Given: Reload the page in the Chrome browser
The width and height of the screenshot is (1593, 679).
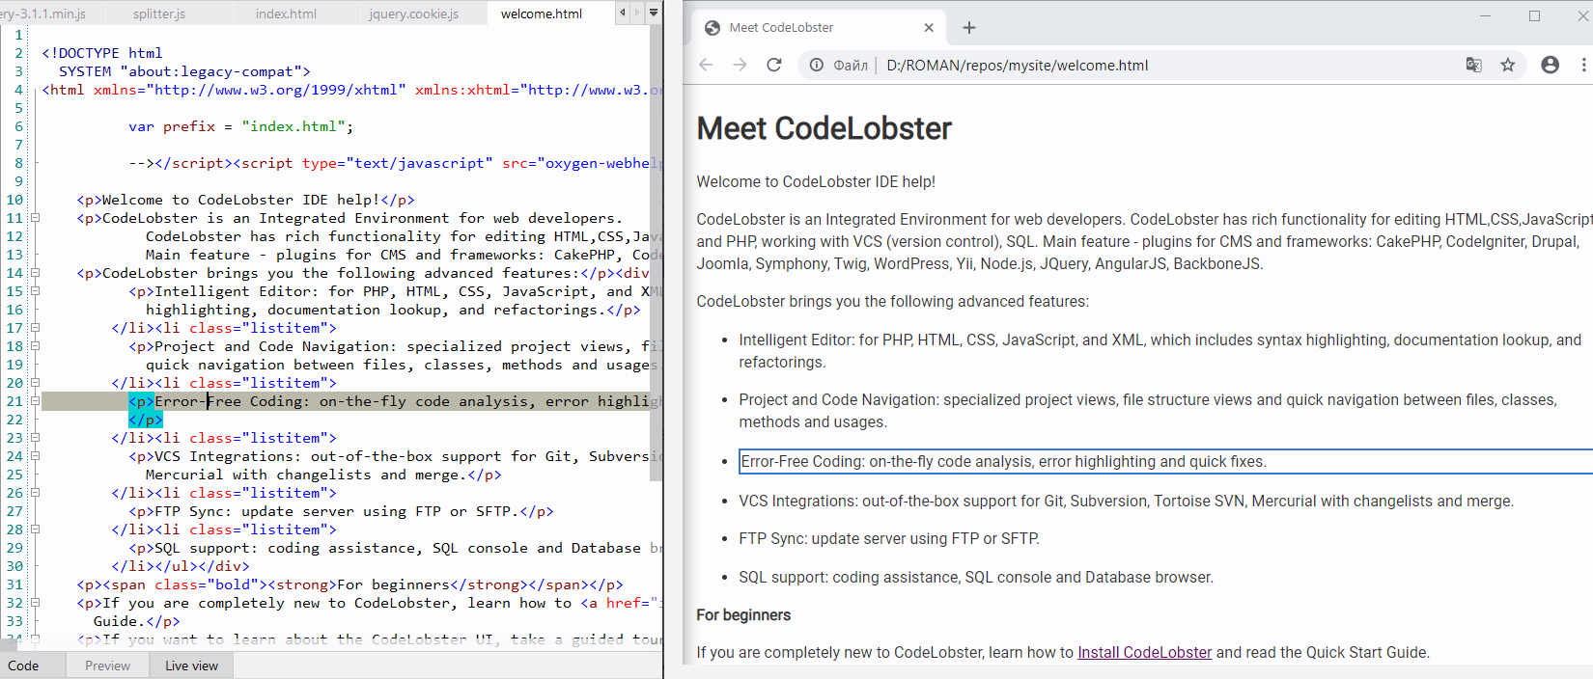Looking at the screenshot, I should pos(773,65).
